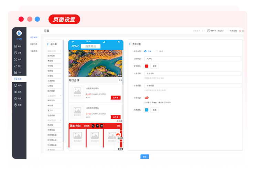Open the blue 背景颜色 color picker
The image size is (258, 185).
pyautogui.click(x=147, y=110)
